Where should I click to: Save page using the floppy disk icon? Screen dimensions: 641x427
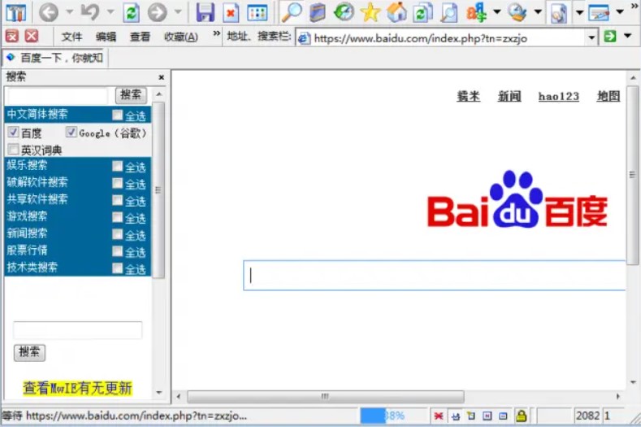206,12
